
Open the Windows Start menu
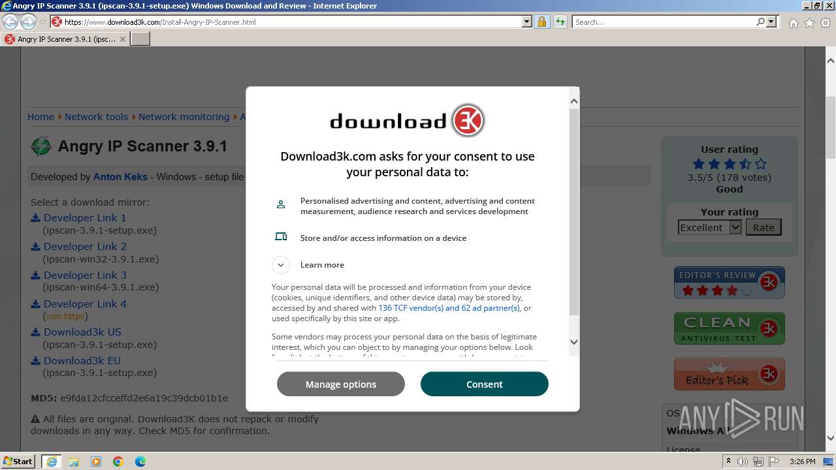pos(18,461)
